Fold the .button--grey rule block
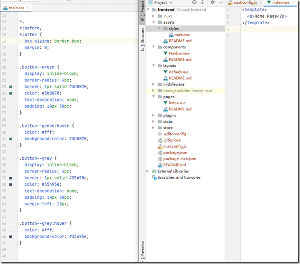This screenshot has width=300, height=264. pyautogui.click(x=18, y=158)
